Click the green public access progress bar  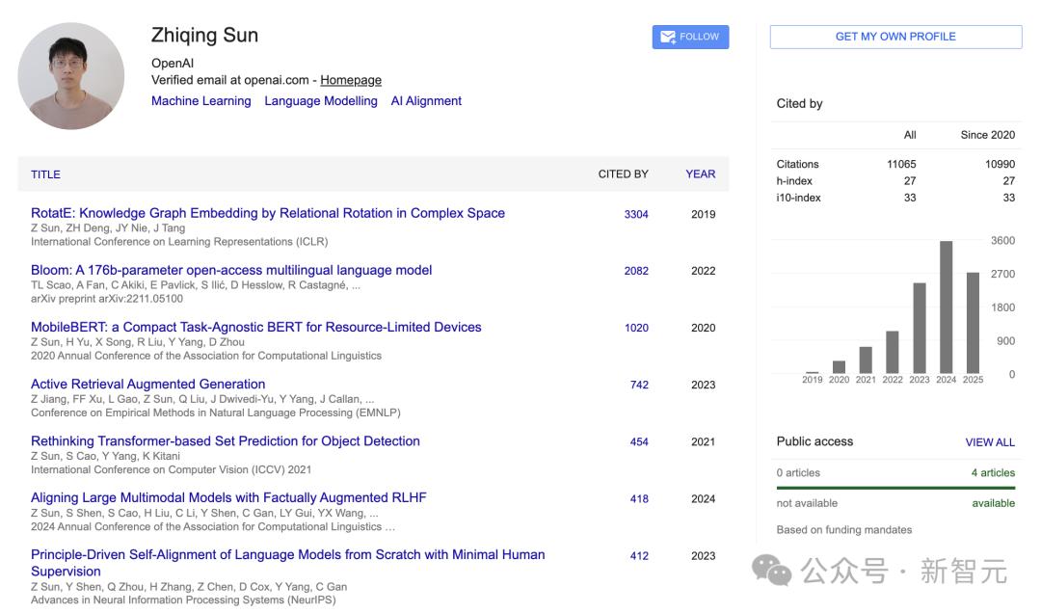coord(895,488)
